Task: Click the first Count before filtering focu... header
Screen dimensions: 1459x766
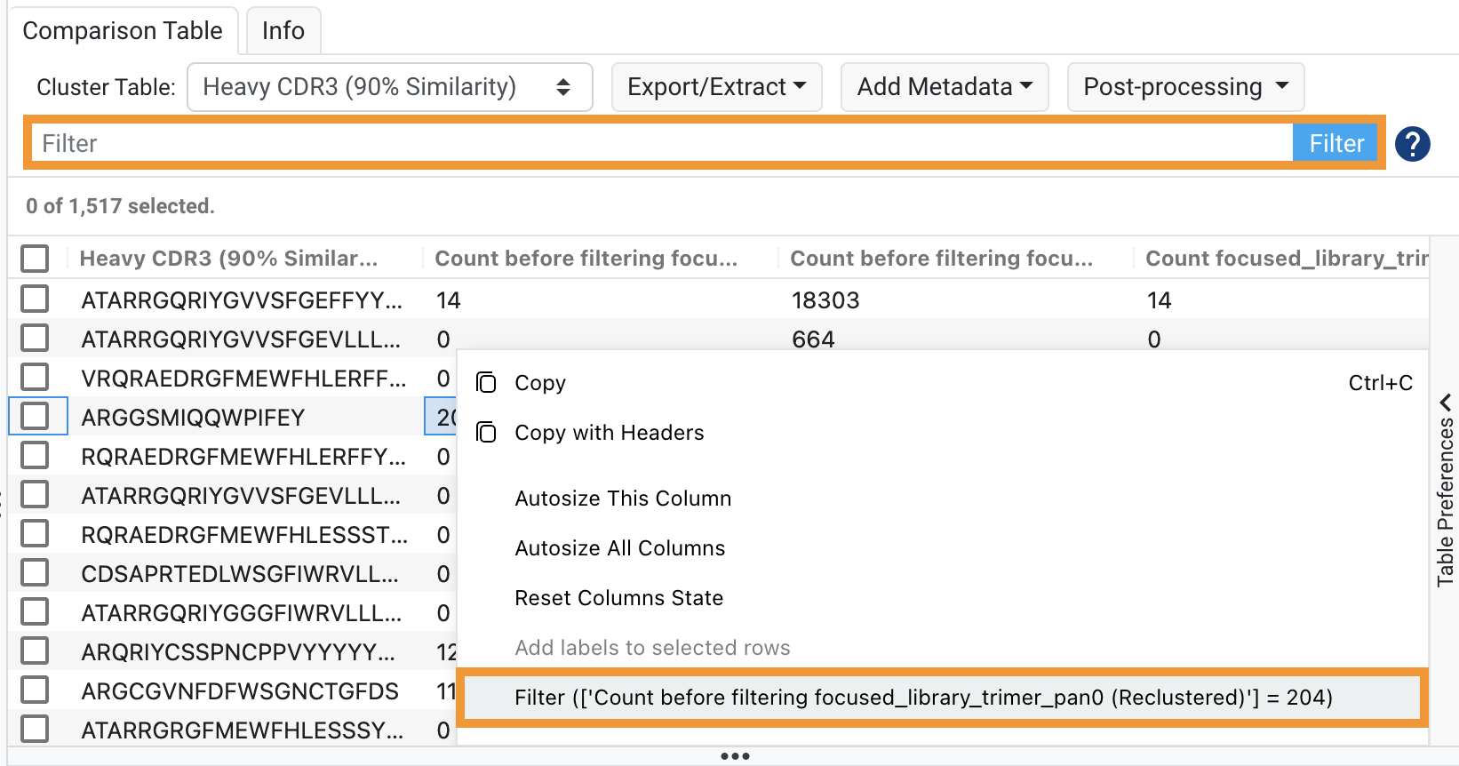Action: [x=586, y=259]
